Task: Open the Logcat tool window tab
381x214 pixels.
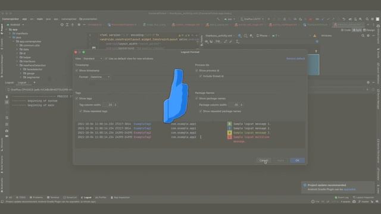Action: pyautogui.click(x=86, y=197)
